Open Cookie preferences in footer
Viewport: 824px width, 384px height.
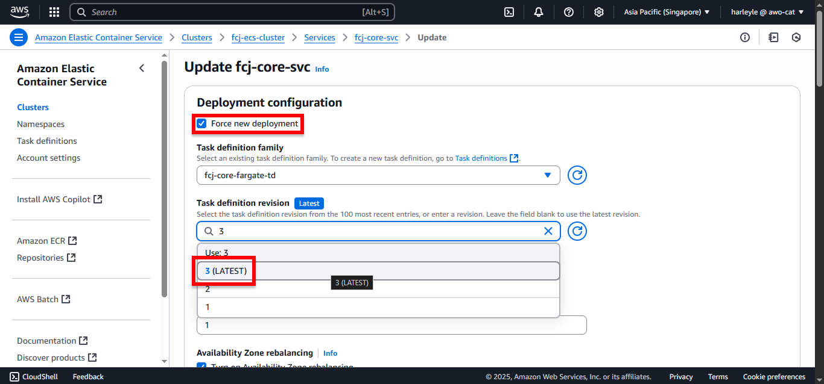pyautogui.click(x=774, y=377)
